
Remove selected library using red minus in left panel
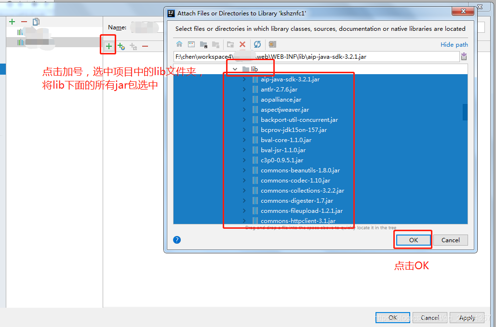coord(24,22)
